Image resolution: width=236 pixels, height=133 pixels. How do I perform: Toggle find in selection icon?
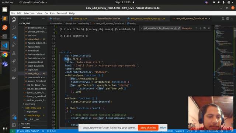click(205, 28)
